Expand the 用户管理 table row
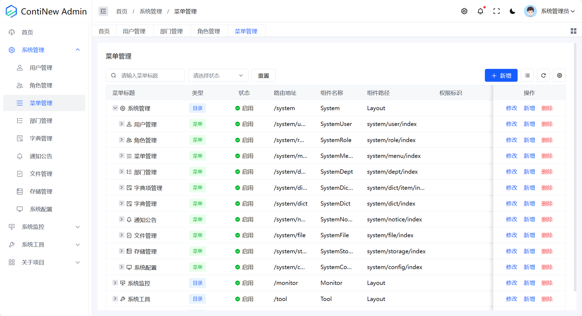The height and width of the screenshot is (316, 582). (x=122, y=124)
